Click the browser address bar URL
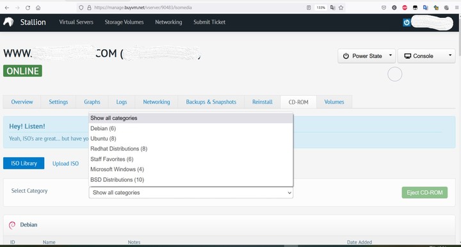 point(143,8)
